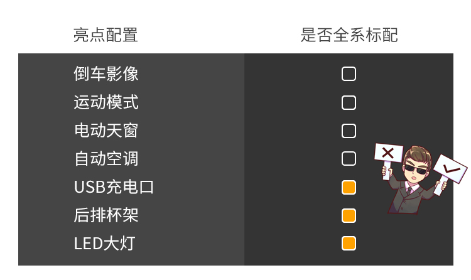
Task: Click the 倒车影像 row label
Action: click(x=106, y=74)
